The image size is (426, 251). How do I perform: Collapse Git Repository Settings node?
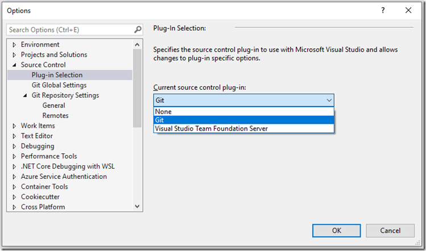25,95
